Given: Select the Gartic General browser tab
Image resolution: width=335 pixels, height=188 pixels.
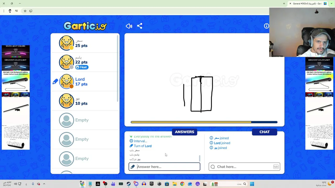Looking at the screenshot, I should (308, 4).
